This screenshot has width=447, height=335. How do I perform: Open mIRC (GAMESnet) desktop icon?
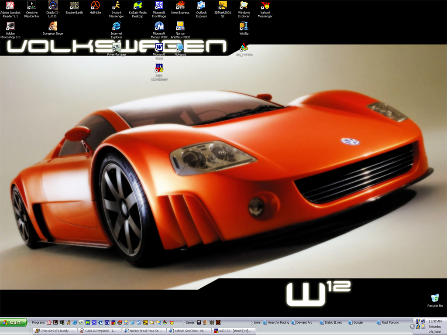(x=159, y=72)
